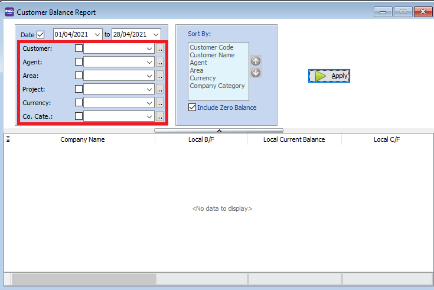
Task: Untick the Date checkbox
Action: click(x=41, y=35)
